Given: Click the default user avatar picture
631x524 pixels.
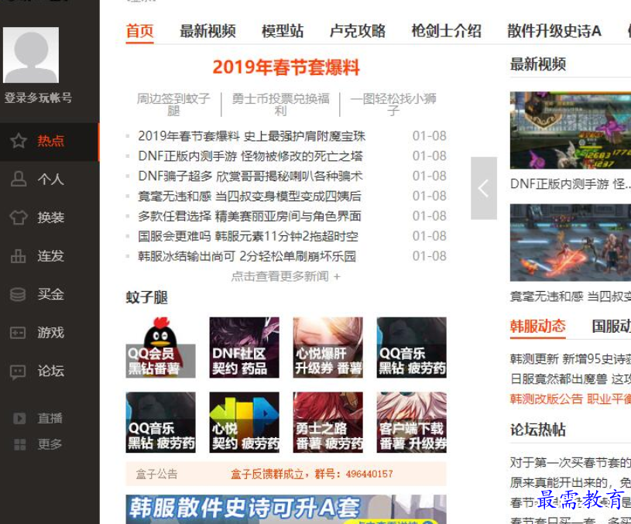Looking at the screenshot, I should click(x=31, y=55).
